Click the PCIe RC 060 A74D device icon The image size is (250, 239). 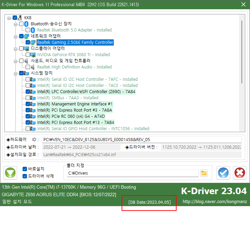click(x=33, y=116)
